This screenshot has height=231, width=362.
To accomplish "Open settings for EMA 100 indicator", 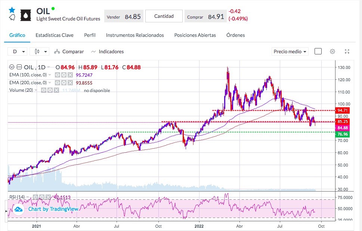I will coord(64,75).
